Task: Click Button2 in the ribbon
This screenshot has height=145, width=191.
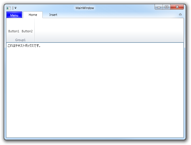Action: [27, 31]
